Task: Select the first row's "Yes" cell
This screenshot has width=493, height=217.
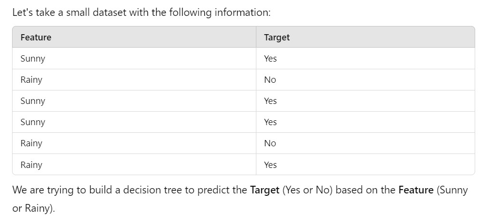Action: click(270, 59)
